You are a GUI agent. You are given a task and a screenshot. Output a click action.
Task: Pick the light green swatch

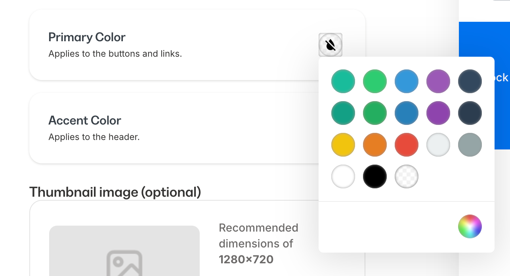(x=374, y=81)
